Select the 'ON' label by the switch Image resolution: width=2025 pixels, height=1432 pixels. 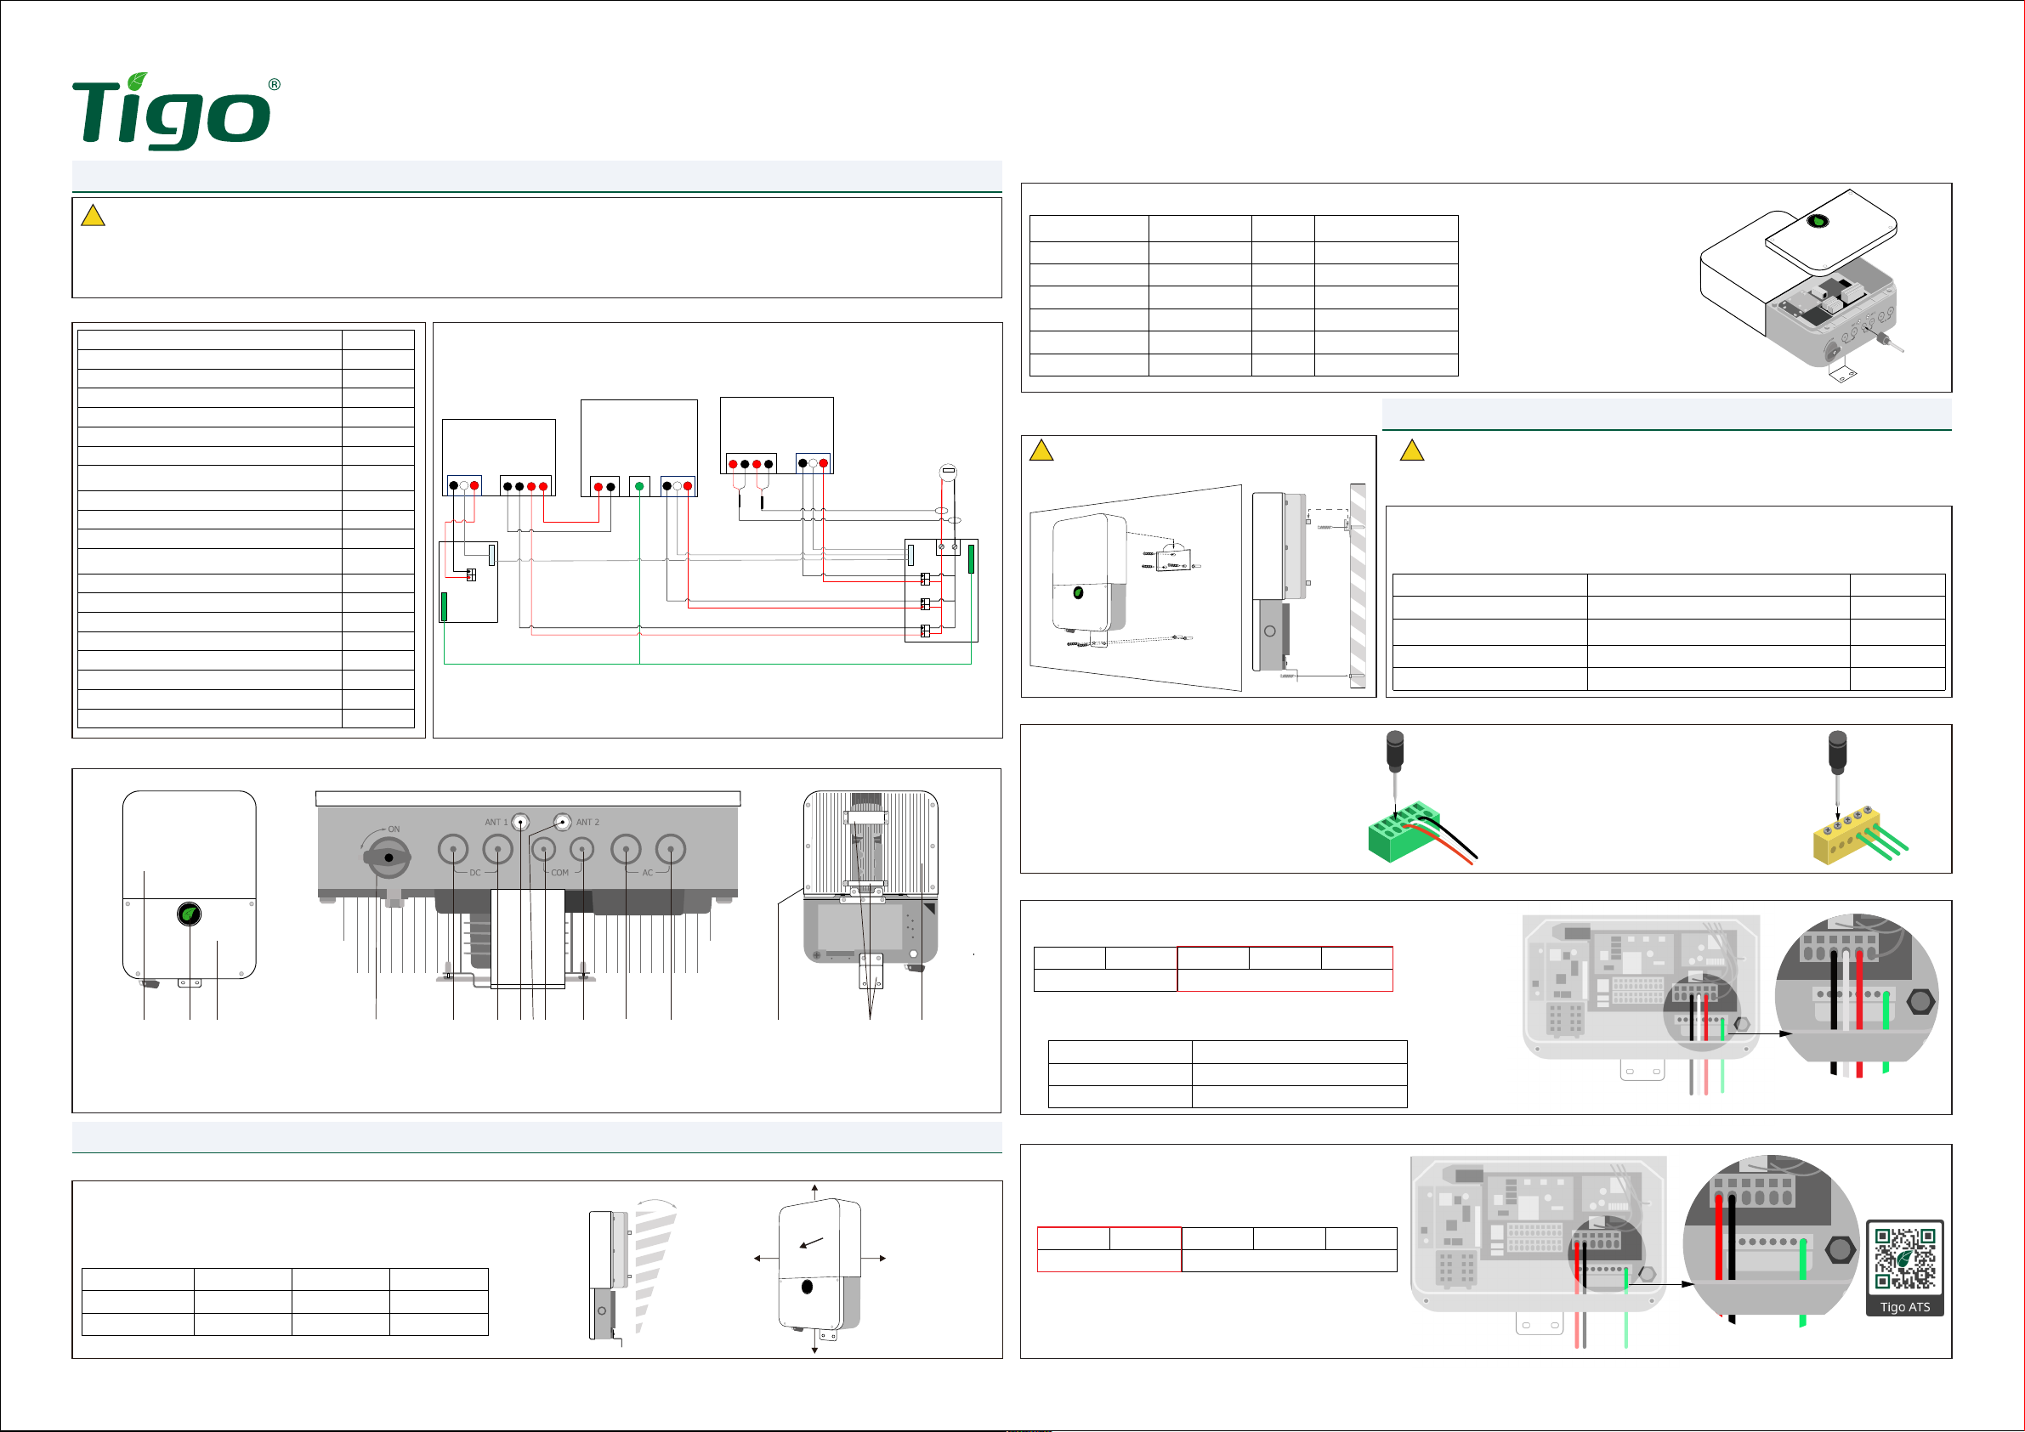coord(394,829)
